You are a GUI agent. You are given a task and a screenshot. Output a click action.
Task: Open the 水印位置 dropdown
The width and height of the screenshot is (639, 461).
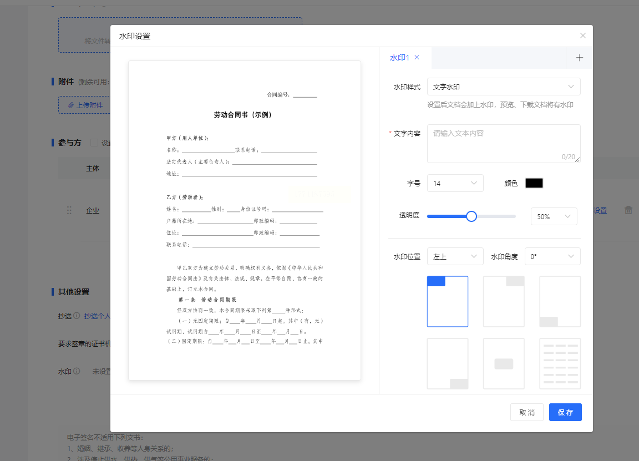(455, 256)
